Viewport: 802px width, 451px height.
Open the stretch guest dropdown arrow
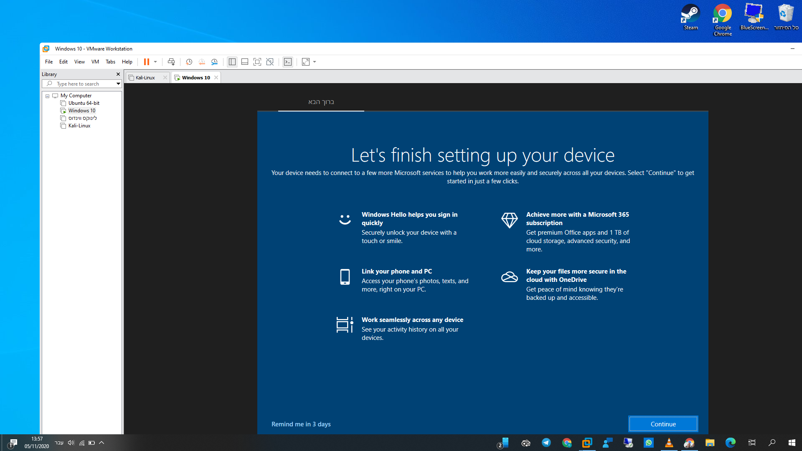(315, 62)
